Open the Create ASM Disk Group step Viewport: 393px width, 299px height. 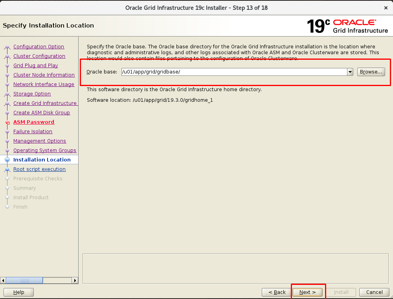(42, 113)
